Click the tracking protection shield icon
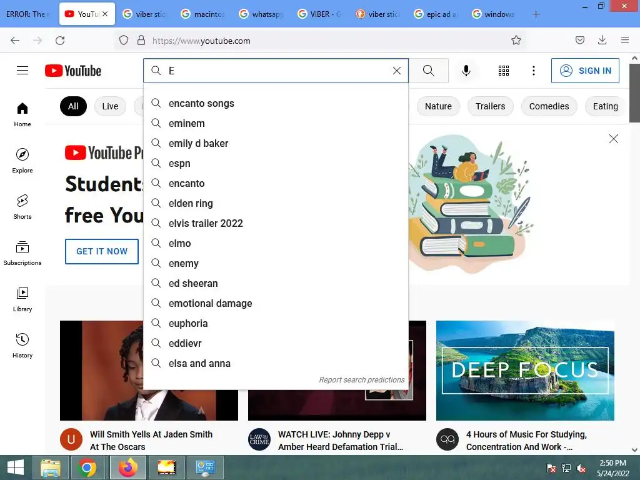Image resolution: width=640 pixels, height=480 pixels. [x=124, y=40]
